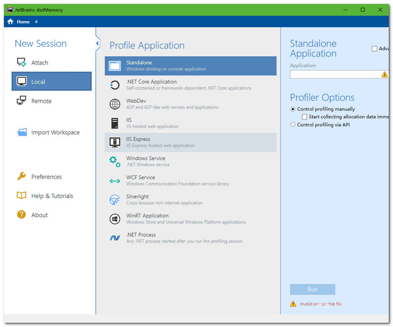Click the Invalid executable file message
The width and height of the screenshot is (393, 327).
coord(321,304)
